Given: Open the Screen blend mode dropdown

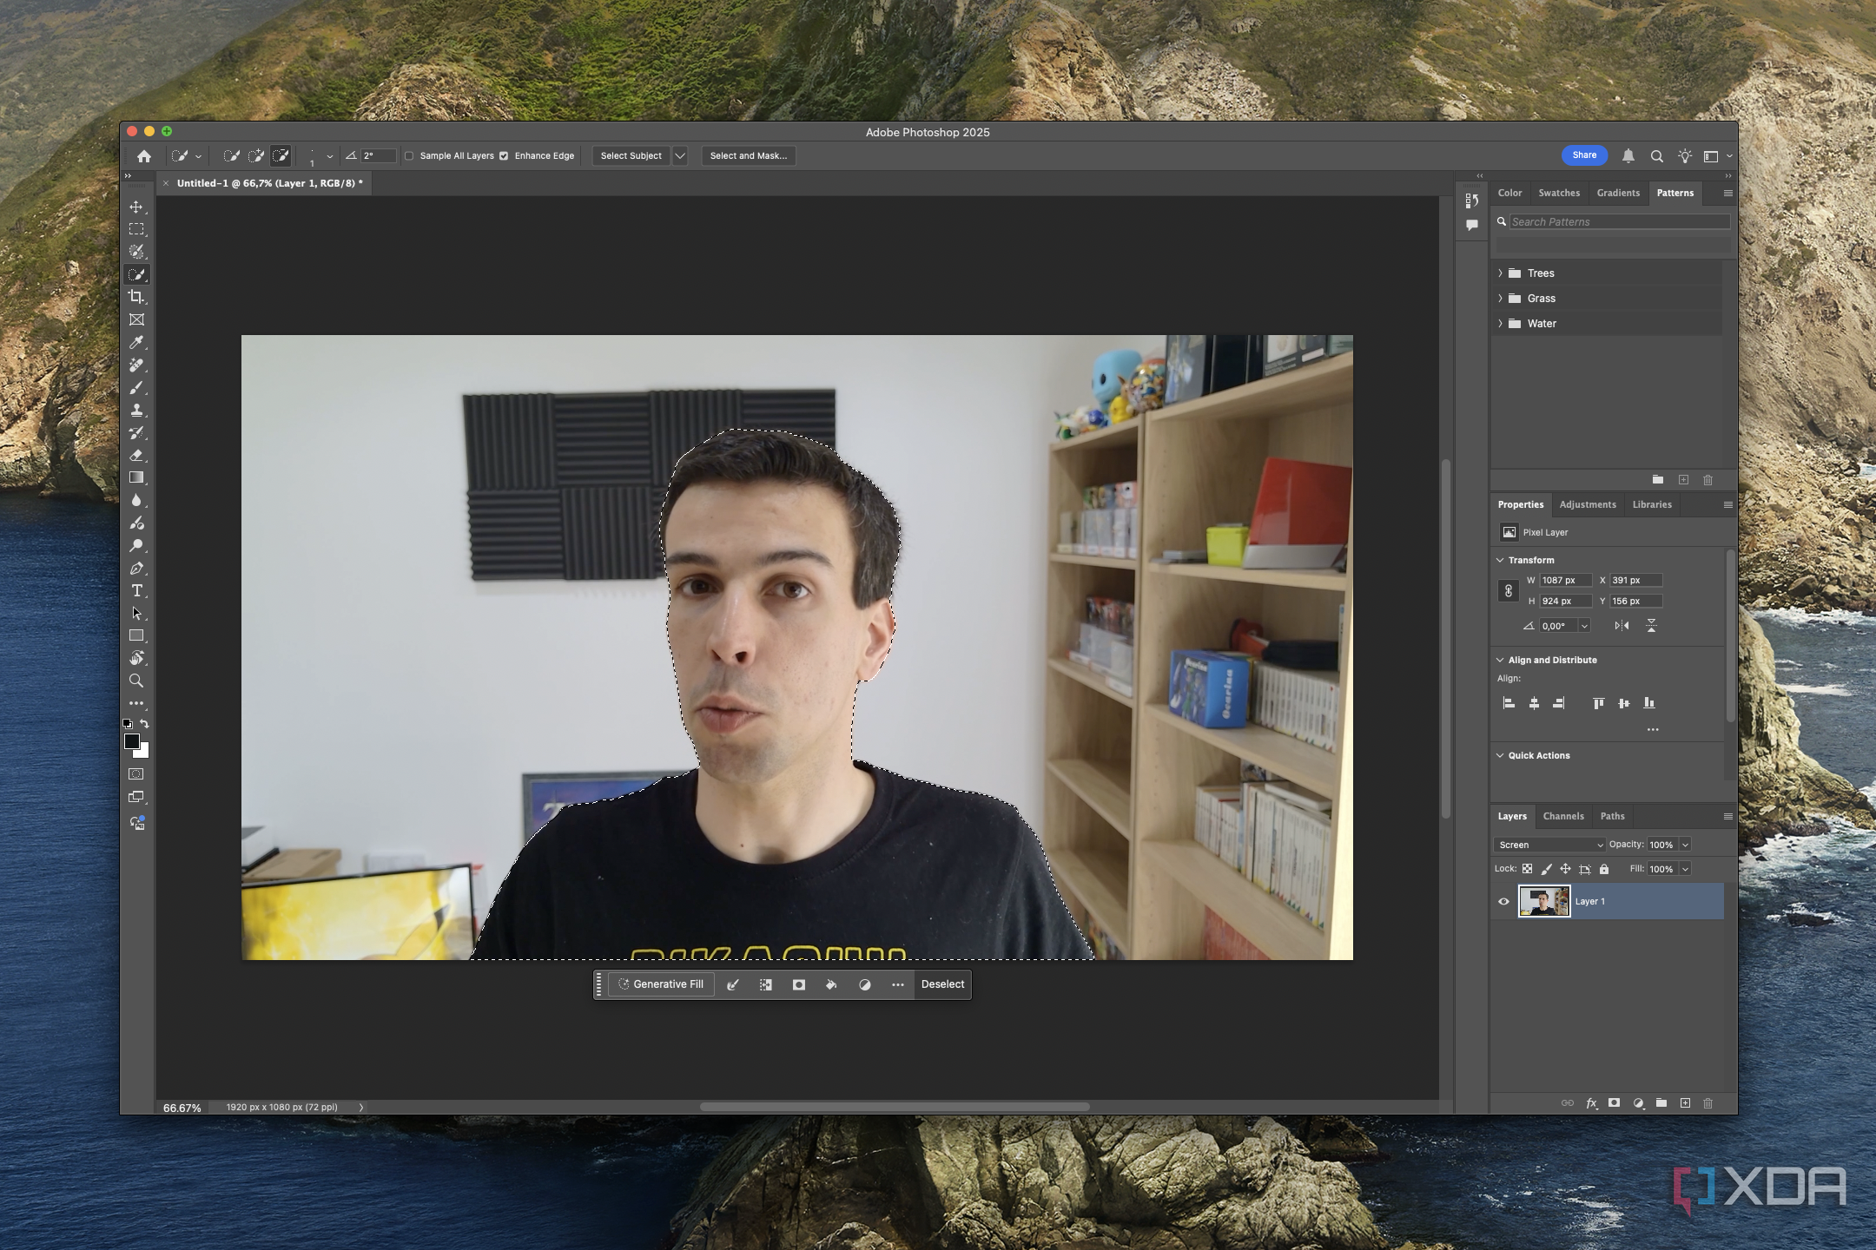Looking at the screenshot, I should tap(1549, 845).
